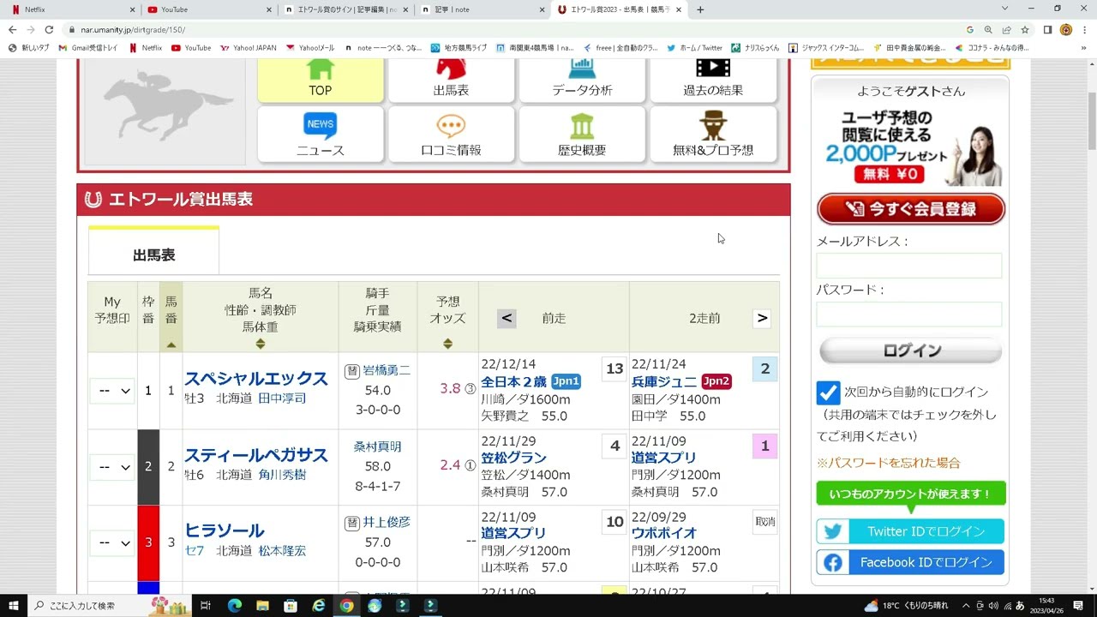Select the 歴史概要 building icon
The width and height of the screenshot is (1097, 617).
coord(582,128)
